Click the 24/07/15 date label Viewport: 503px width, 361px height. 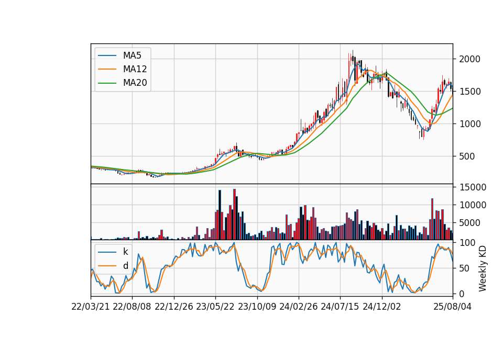(340, 307)
